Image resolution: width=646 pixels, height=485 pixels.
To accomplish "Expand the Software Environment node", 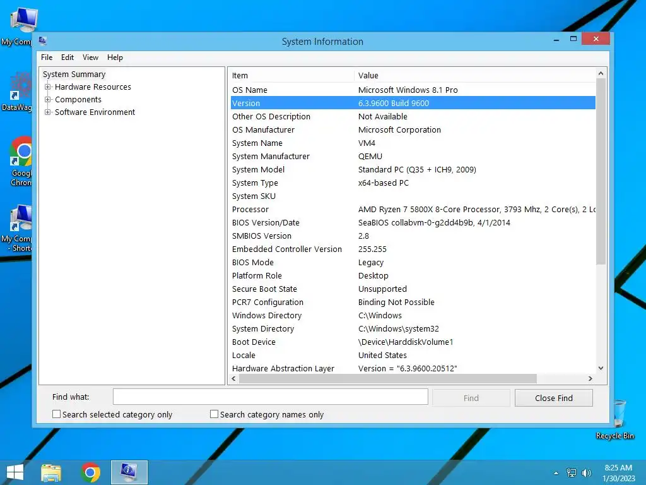I will pos(48,112).
